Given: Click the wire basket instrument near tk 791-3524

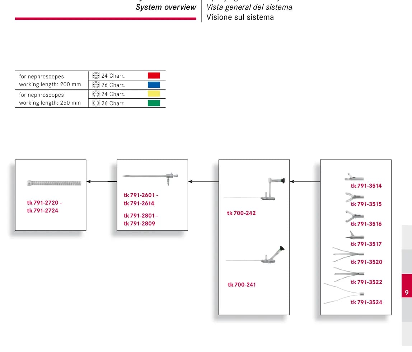Looking at the screenshot, I should coord(344,293).
